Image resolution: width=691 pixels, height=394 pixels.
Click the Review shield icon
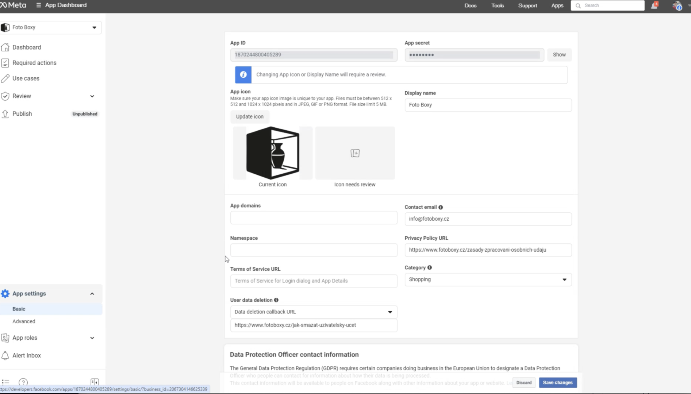[x=5, y=96]
